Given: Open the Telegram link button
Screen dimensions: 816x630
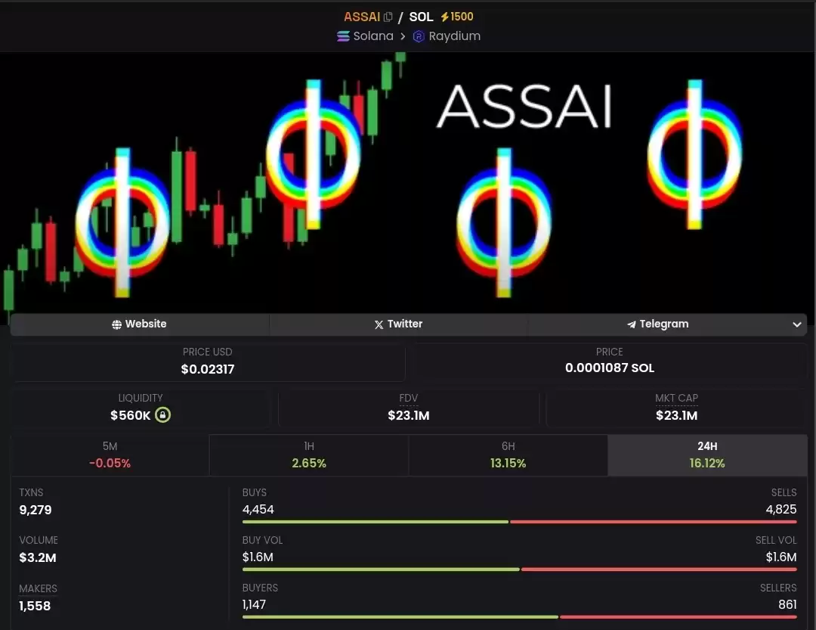Looking at the screenshot, I should tap(658, 324).
